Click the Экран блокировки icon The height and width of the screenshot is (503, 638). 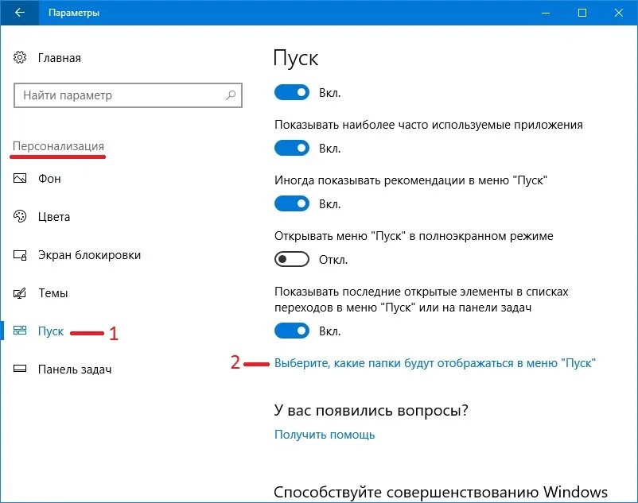click(20, 255)
